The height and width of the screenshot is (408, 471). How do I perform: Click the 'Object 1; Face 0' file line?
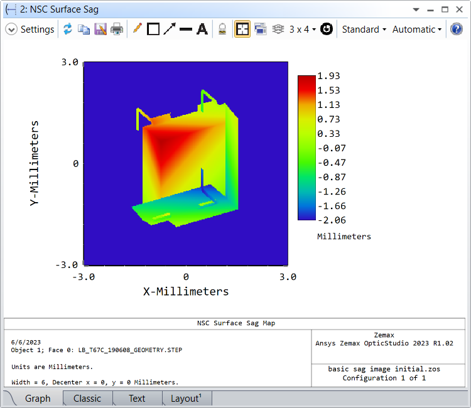point(97,350)
